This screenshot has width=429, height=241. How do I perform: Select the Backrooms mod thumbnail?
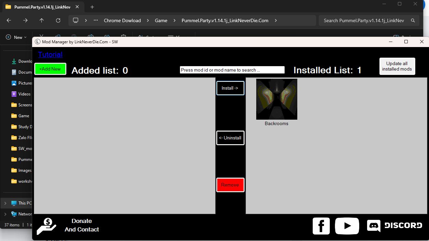point(276,99)
